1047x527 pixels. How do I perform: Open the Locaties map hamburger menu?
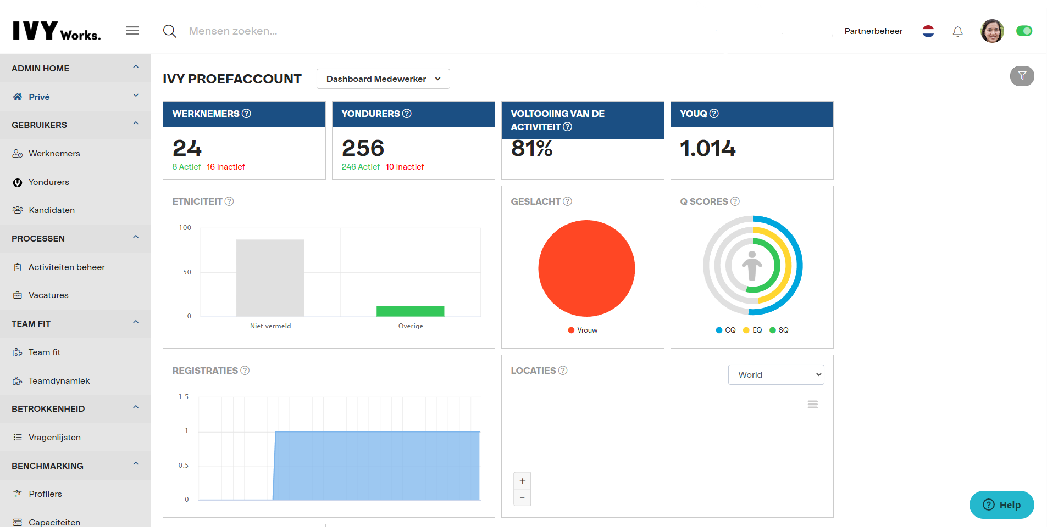pos(812,405)
